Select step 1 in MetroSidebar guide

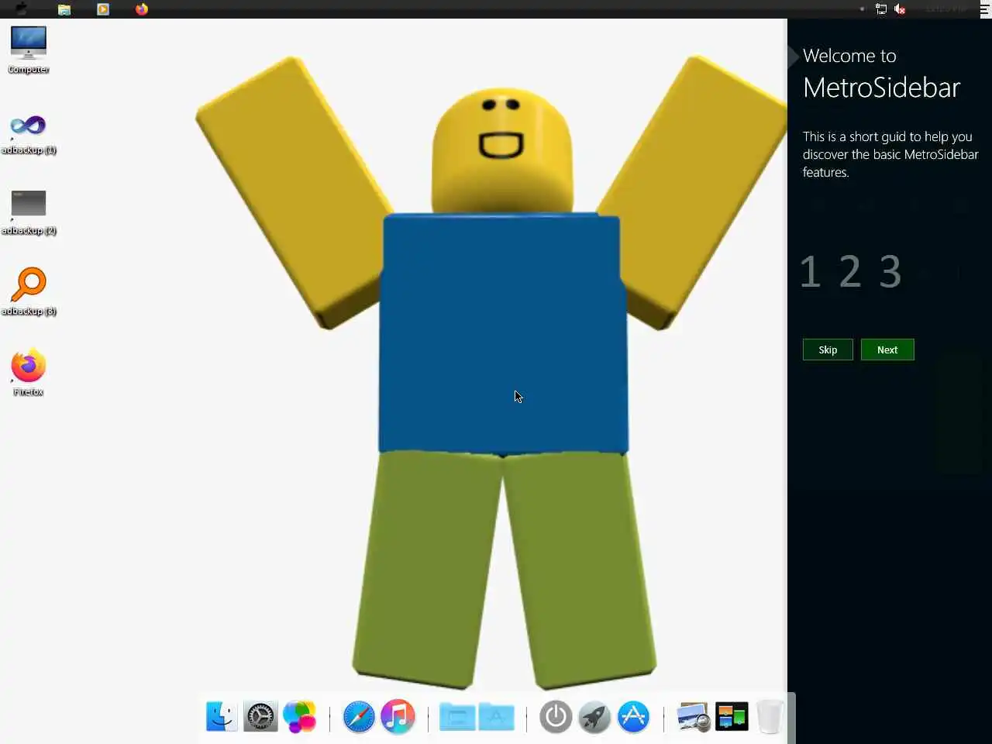(x=810, y=272)
